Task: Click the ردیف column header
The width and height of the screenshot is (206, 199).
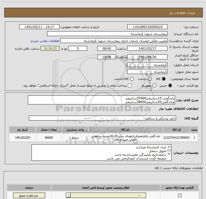Action: (194, 130)
